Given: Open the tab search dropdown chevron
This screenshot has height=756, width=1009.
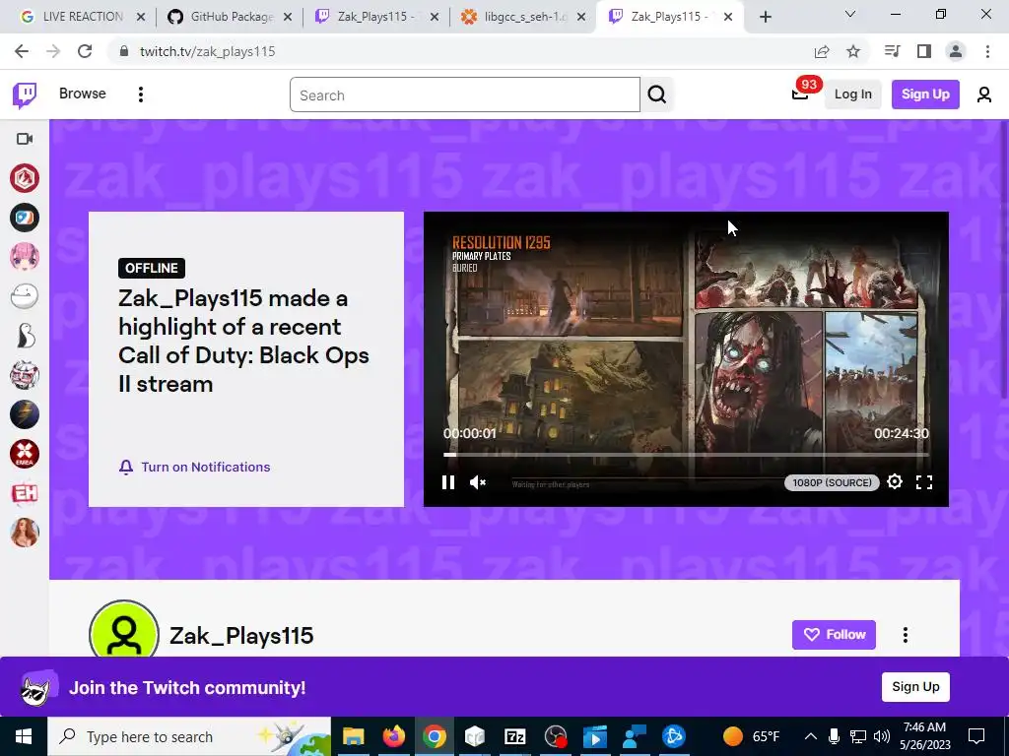Looking at the screenshot, I should [x=850, y=14].
